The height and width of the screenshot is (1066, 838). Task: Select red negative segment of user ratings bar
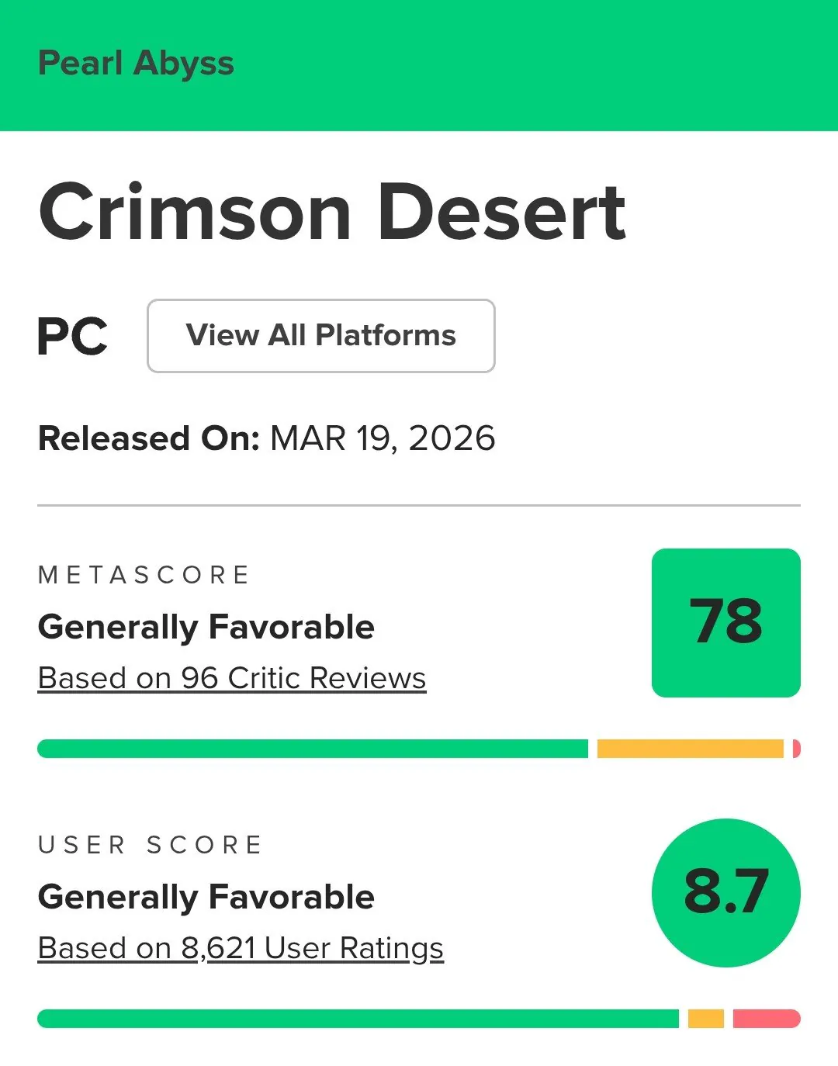tap(766, 1019)
